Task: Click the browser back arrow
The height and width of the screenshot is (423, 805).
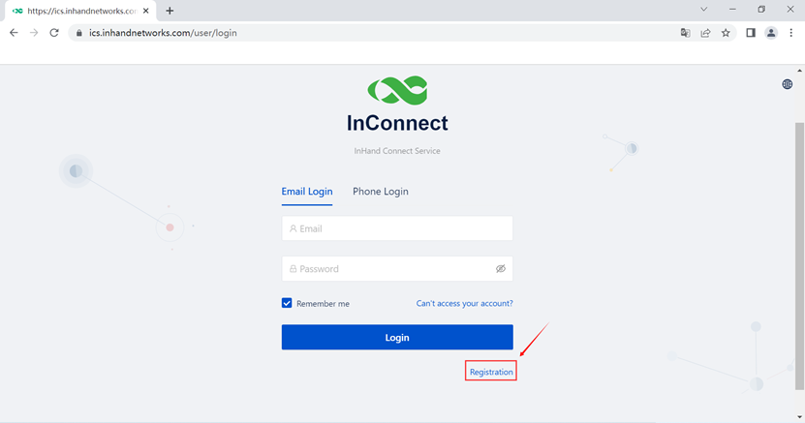Action: pyautogui.click(x=14, y=33)
